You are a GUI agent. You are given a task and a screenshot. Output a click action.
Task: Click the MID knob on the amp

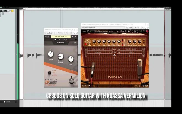pyautogui.click(x=104, y=41)
